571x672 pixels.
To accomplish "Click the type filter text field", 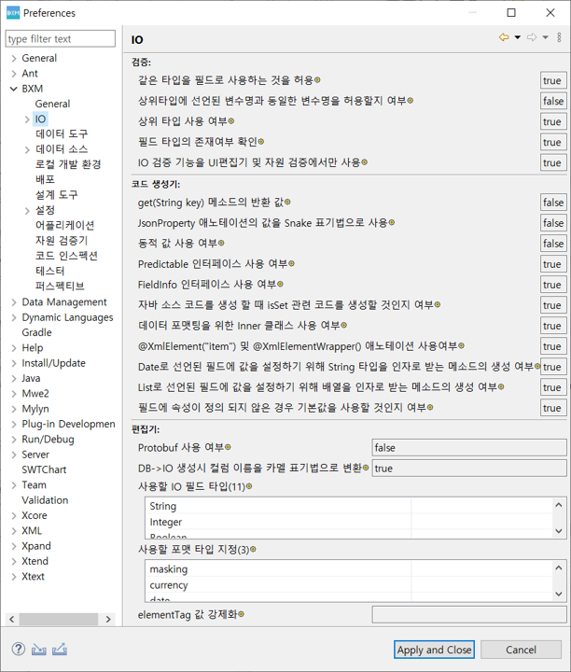I will coord(61,39).
